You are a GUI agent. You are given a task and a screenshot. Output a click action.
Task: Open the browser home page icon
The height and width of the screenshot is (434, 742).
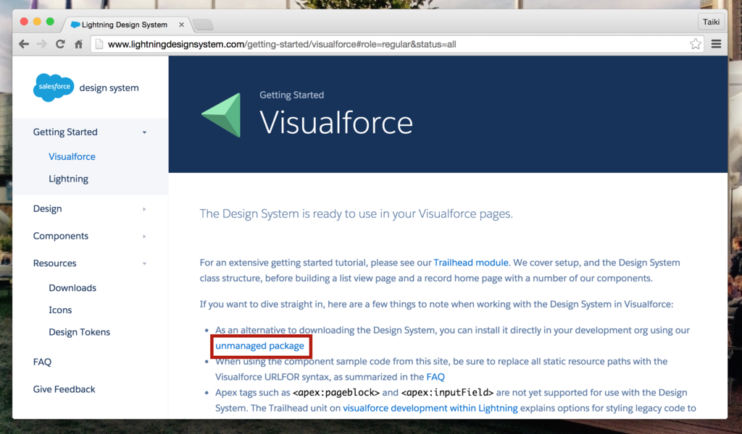coord(78,44)
